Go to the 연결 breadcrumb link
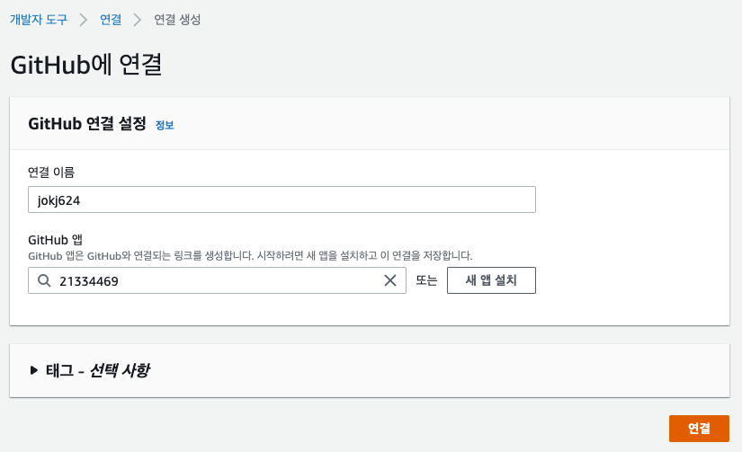The height and width of the screenshot is (452, 742). tap(111, 20)
